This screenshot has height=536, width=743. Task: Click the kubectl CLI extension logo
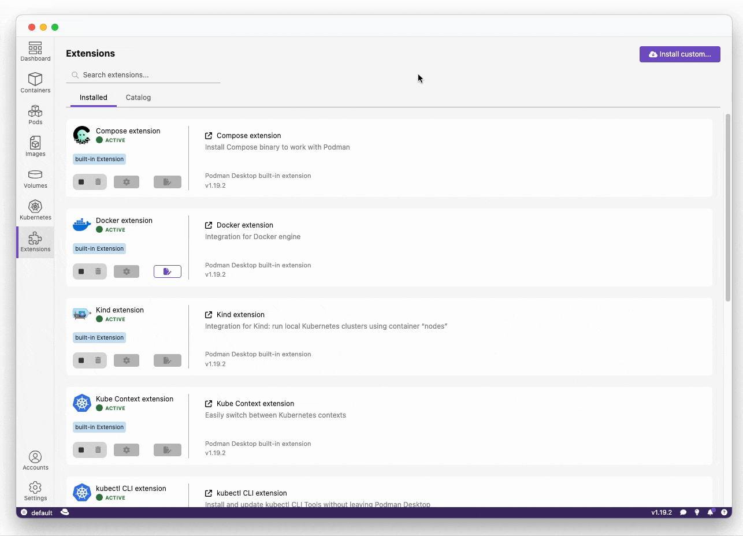tap(82, 493)
